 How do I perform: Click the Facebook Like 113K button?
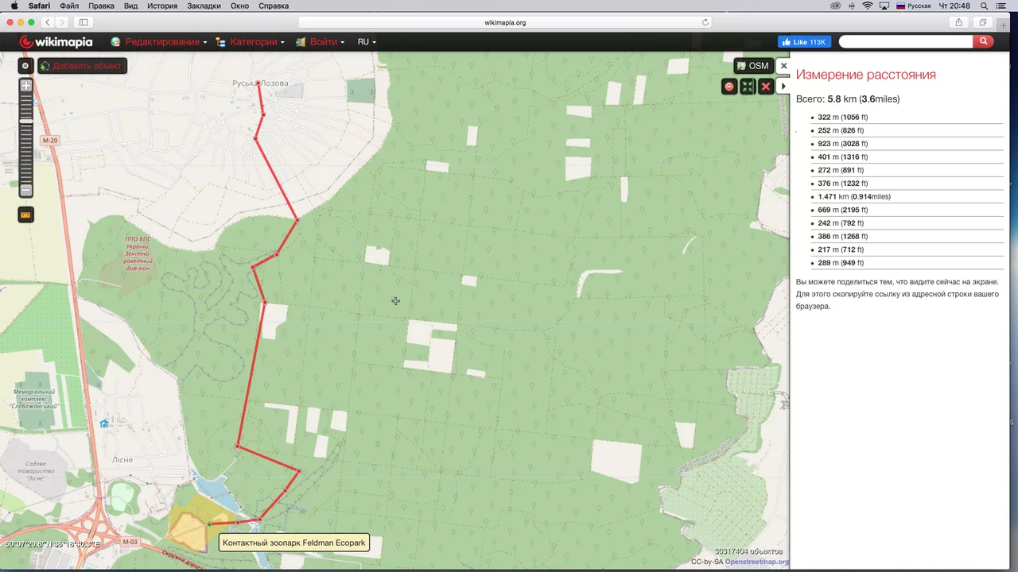click(x=804, y=42)
